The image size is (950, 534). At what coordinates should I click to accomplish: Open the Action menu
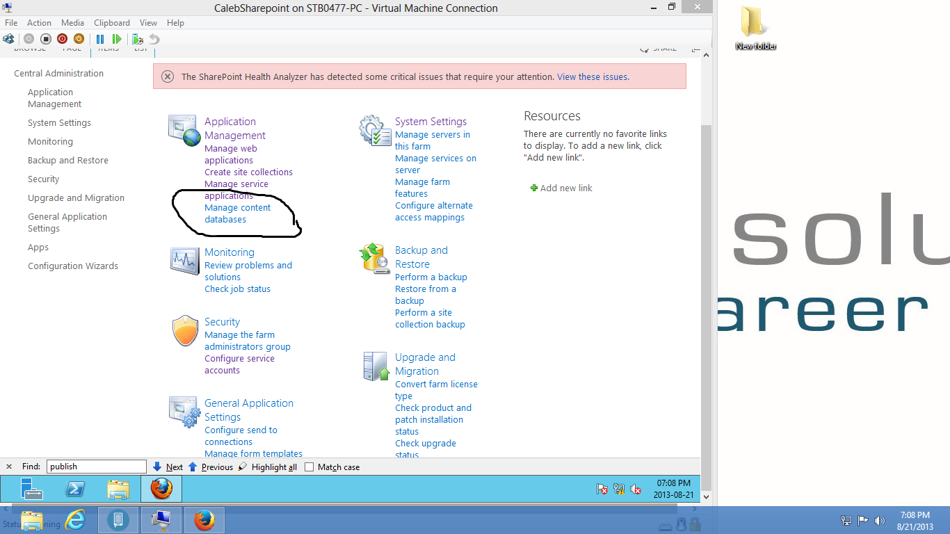(x=40, y=23)
